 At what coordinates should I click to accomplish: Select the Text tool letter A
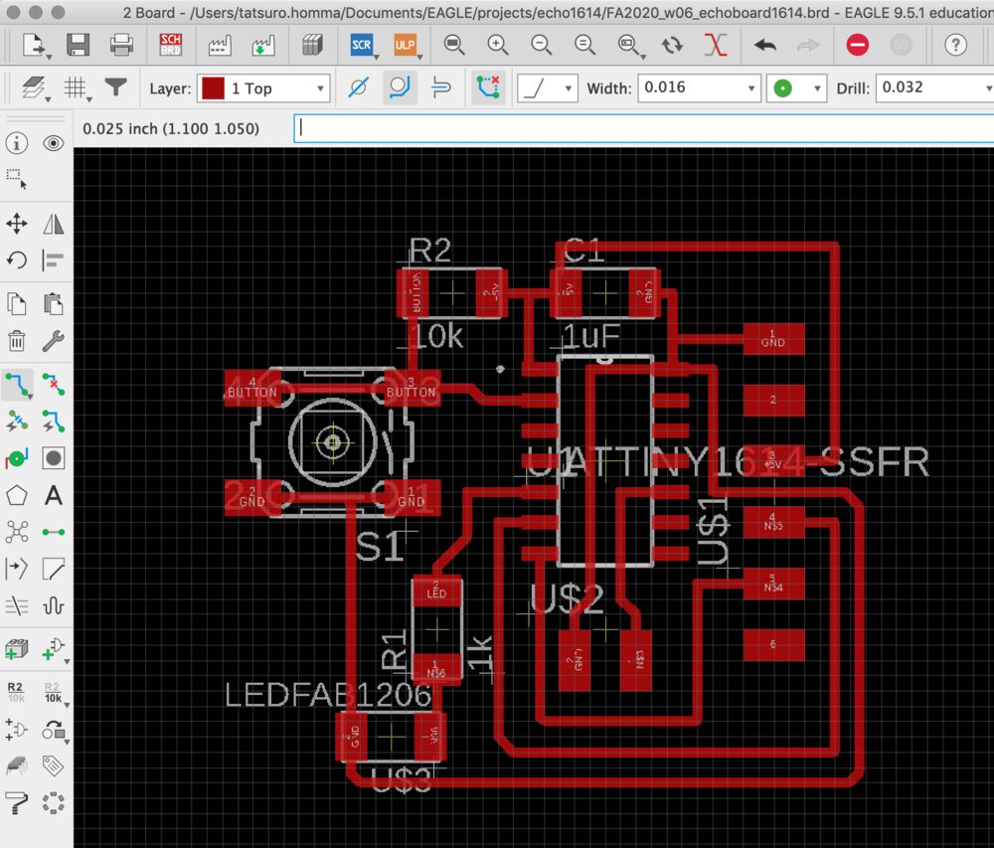click(54, 495)
